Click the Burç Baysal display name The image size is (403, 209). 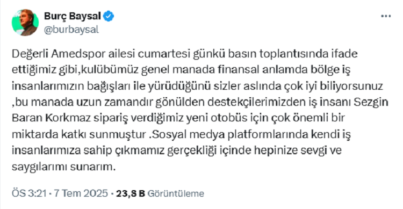[x=72, y=16]
